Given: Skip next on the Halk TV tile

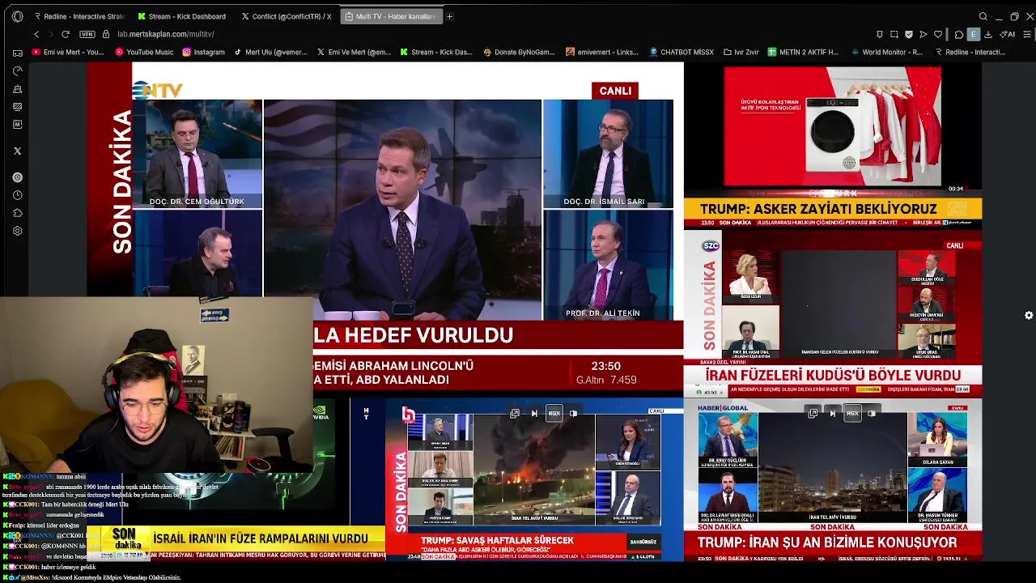Looking at the screenshot, I should click(x=534, y=413).
